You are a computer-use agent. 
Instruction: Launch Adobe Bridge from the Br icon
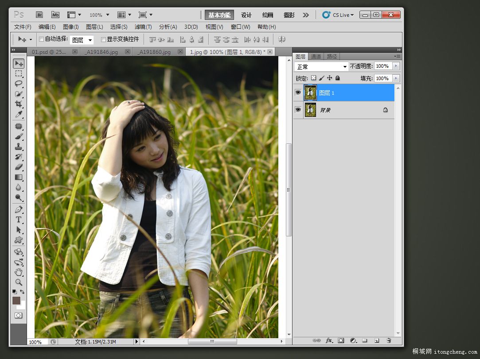39,15
